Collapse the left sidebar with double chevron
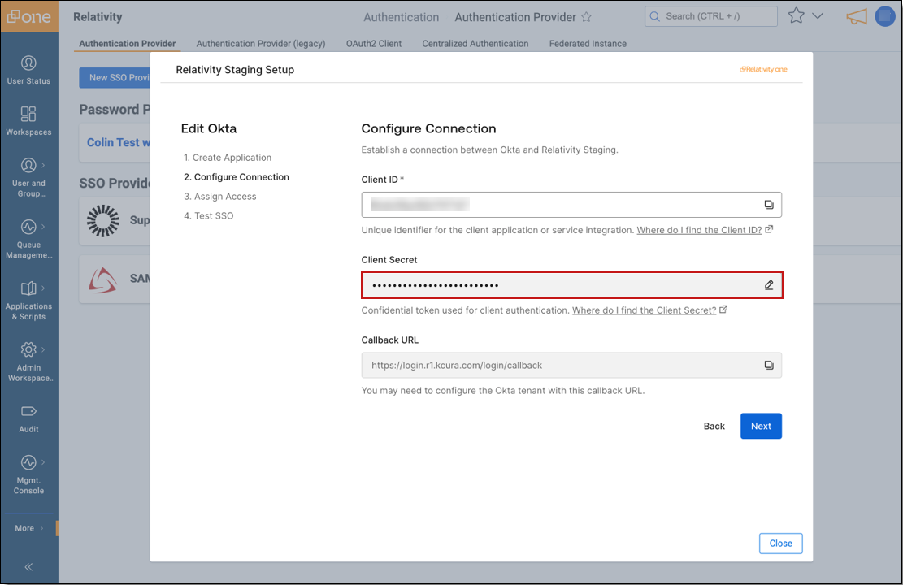This screenshot has width=903, height=585. pyautogui.click(x=28, y=567)
